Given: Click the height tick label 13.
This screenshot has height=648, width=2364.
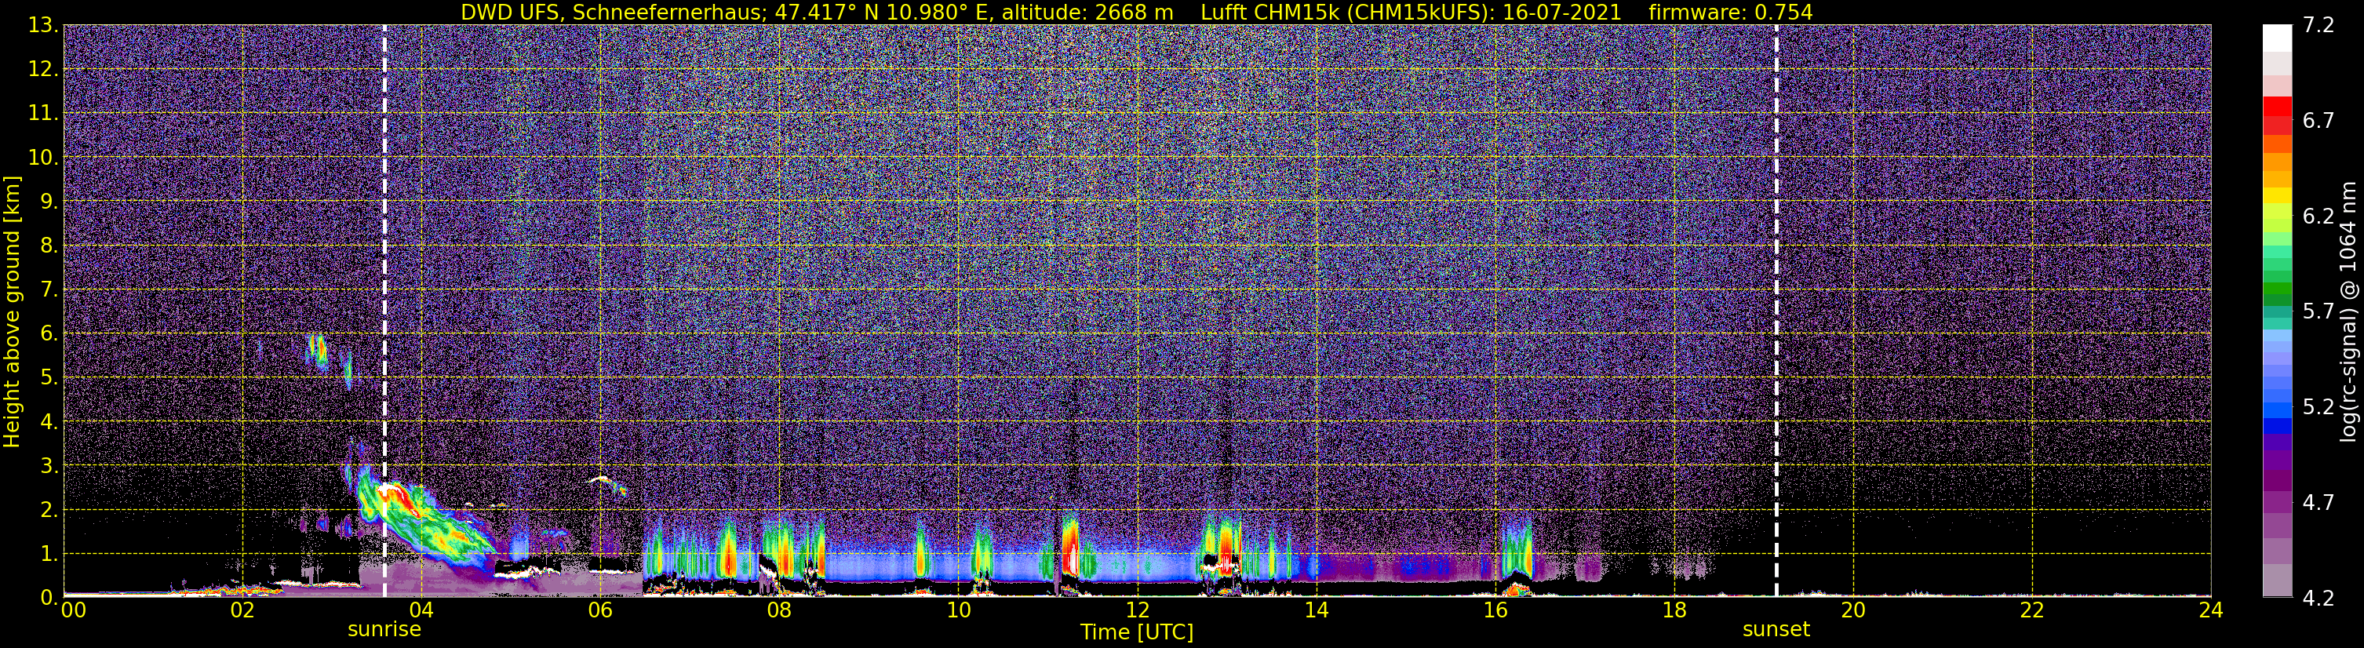Looking at the screenshot, I should pos(42,26).
